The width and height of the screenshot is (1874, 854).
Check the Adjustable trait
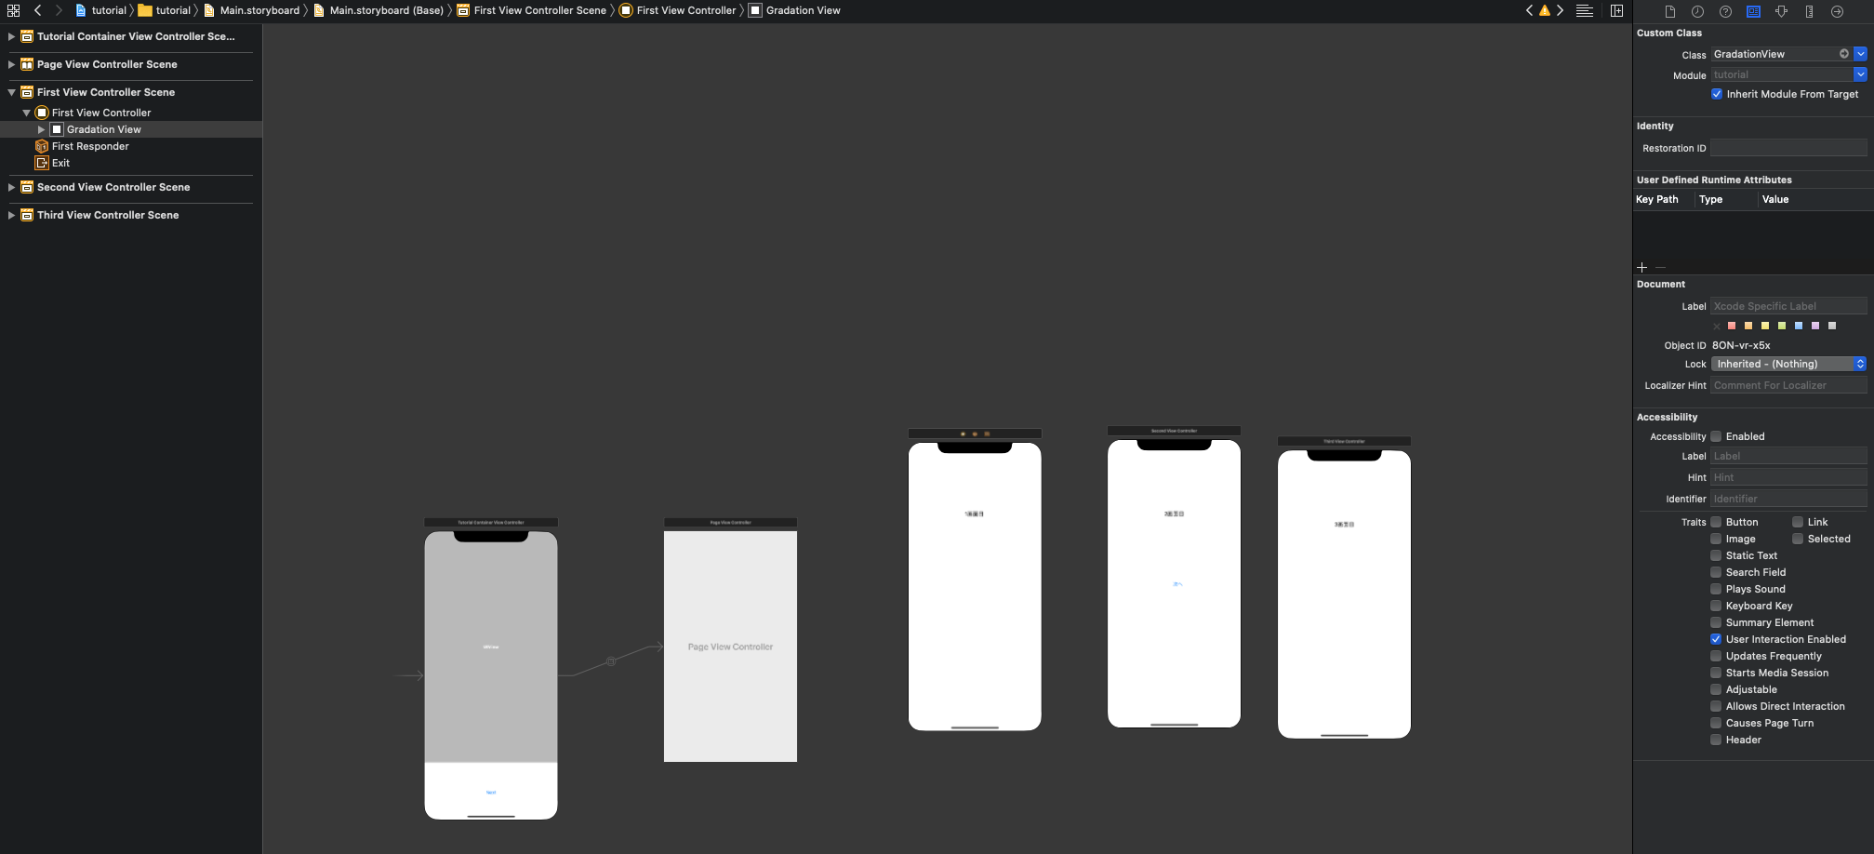click(x=1717, y=689)
